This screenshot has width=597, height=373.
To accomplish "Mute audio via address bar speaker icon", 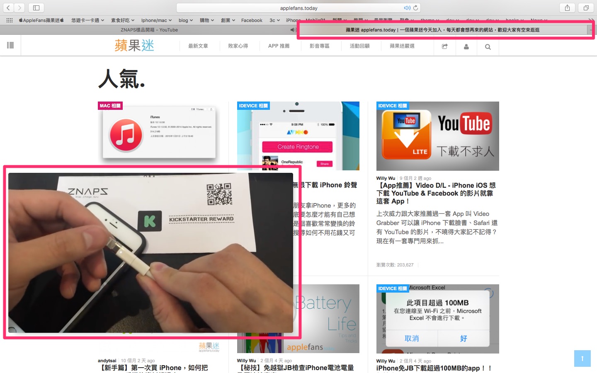I will point(407,8).
